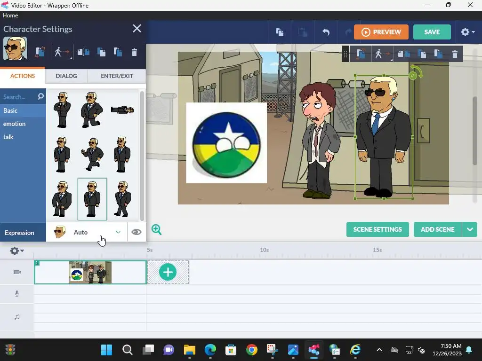Click the stage vertical scrollbar

click(475, 131)
